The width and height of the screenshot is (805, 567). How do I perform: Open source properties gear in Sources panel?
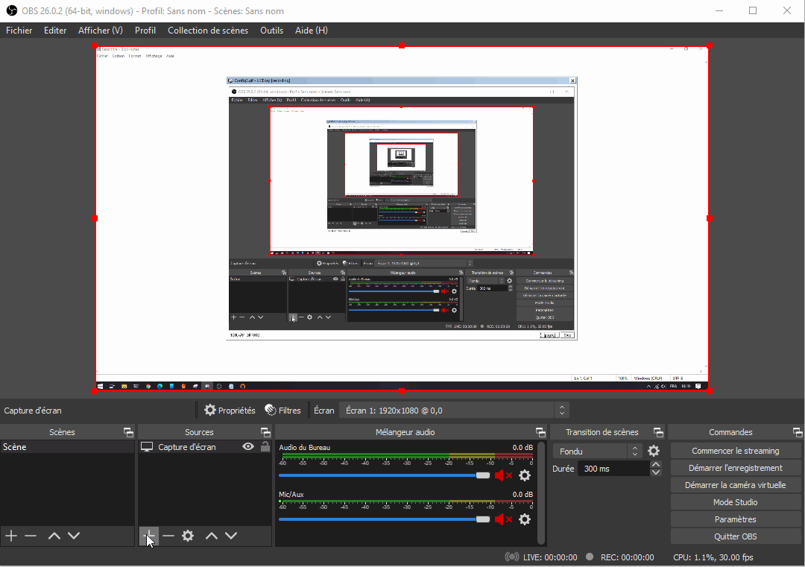[x=188, y=536]
